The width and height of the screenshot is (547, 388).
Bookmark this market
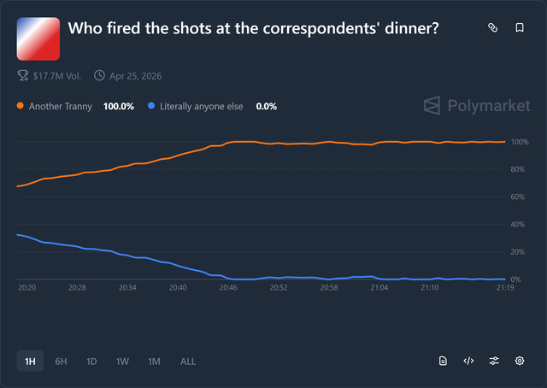point(519,28)
